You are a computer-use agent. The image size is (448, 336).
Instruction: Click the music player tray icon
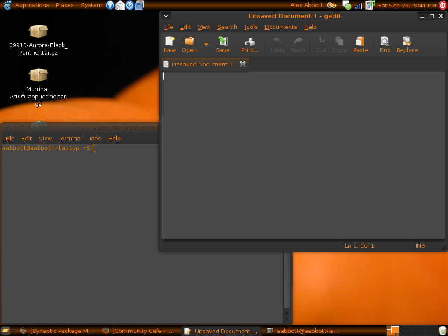(x=370, y=5)
